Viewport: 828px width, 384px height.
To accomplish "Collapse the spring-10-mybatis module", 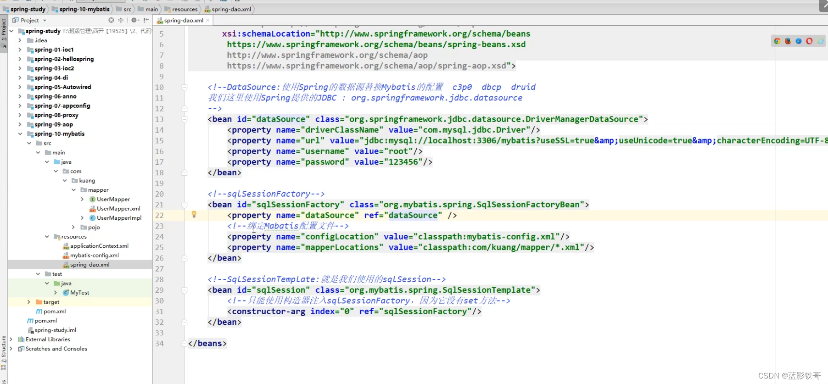I will [20, 134].
